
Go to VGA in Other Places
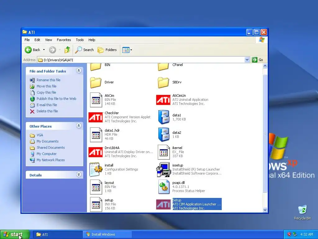coord(40,135)
